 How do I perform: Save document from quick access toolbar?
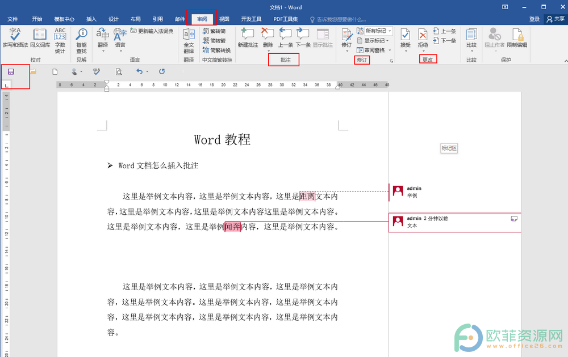(11, 71)
